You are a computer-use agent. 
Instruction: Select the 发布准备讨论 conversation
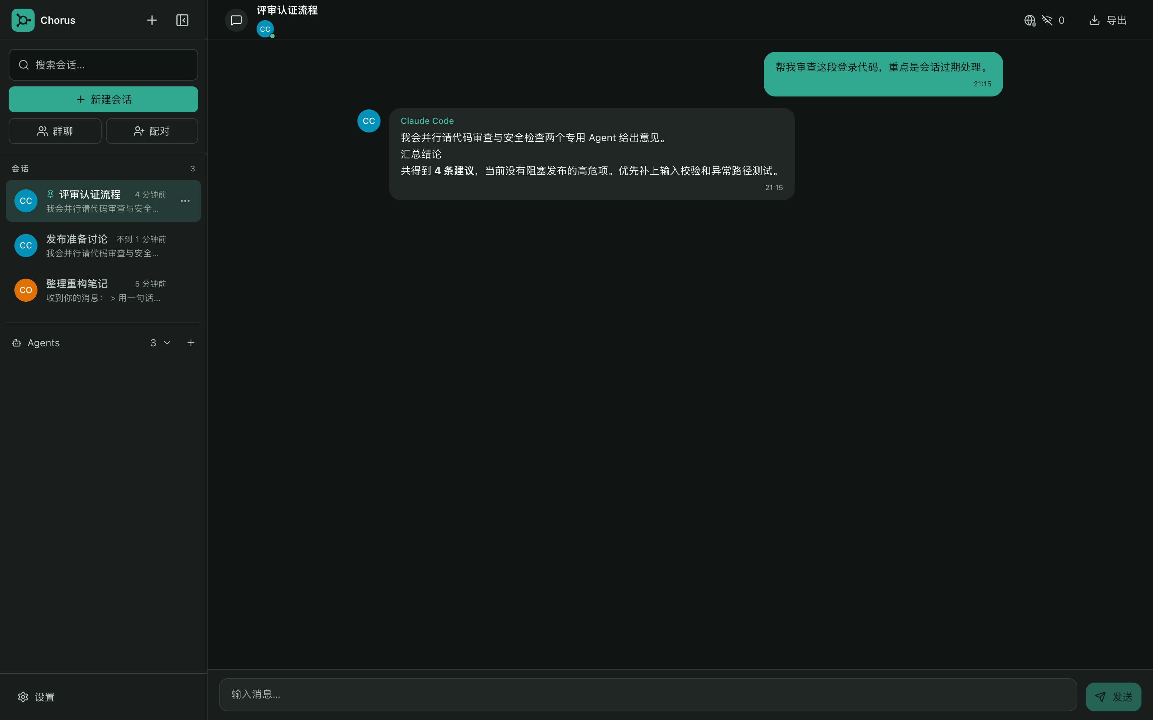coord(103,246)
